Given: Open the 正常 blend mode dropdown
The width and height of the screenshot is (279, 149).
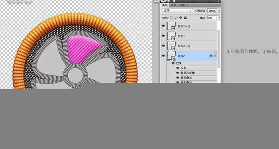Looking at the screenshot, I should [177, 11].
